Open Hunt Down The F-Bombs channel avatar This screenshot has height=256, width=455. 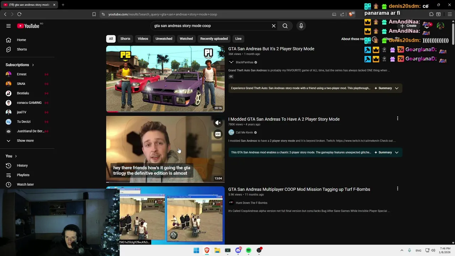(231, 203)
